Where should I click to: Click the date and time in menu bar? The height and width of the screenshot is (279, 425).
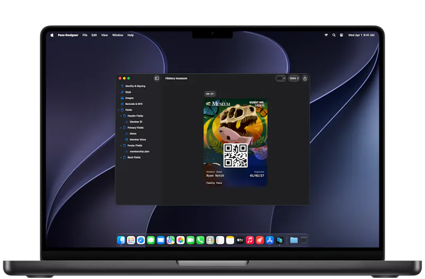click(361, 35)
